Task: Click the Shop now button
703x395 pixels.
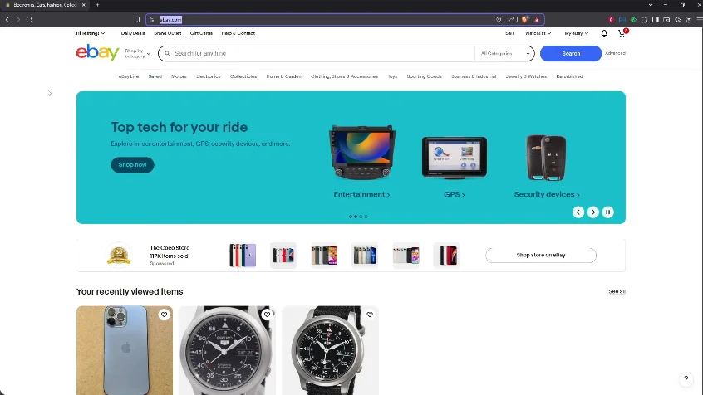Action: (132, 165)
